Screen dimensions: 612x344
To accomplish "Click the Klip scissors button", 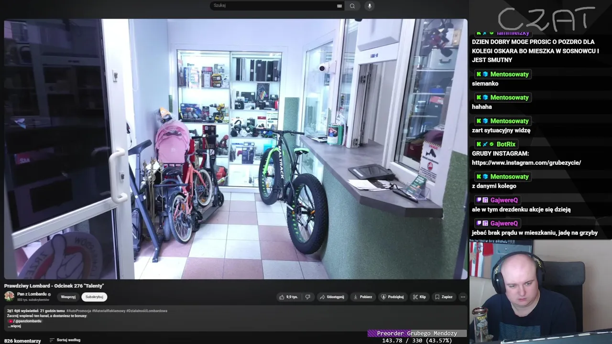I will pos(419,297).
